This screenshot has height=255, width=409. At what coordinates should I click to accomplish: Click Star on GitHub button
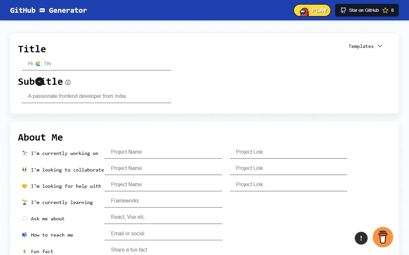click(367, 10)
